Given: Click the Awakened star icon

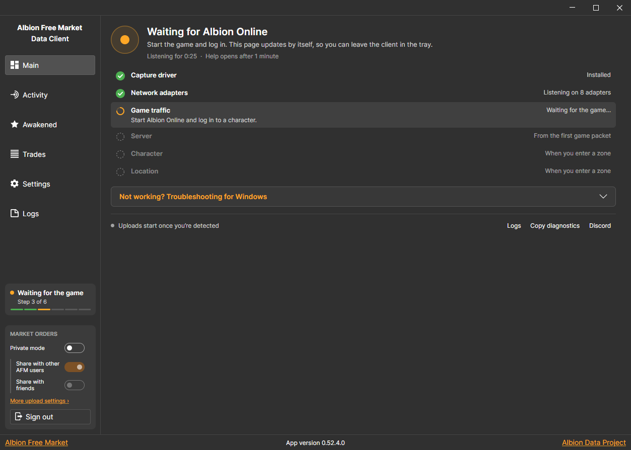Looking at the screenshot, I should coord(15,124).
